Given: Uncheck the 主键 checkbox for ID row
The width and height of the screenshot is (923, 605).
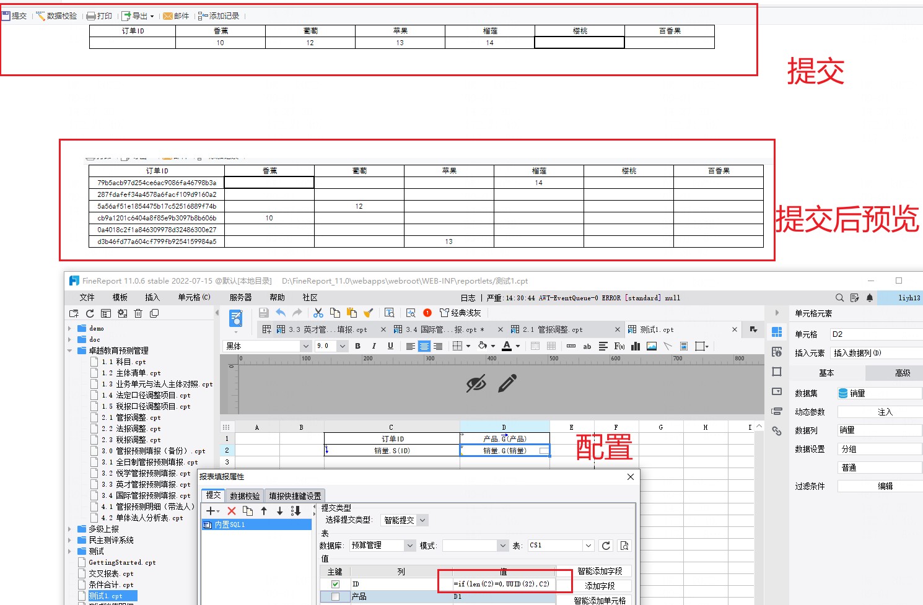Looking at the screenshot, I should [335, 584].
